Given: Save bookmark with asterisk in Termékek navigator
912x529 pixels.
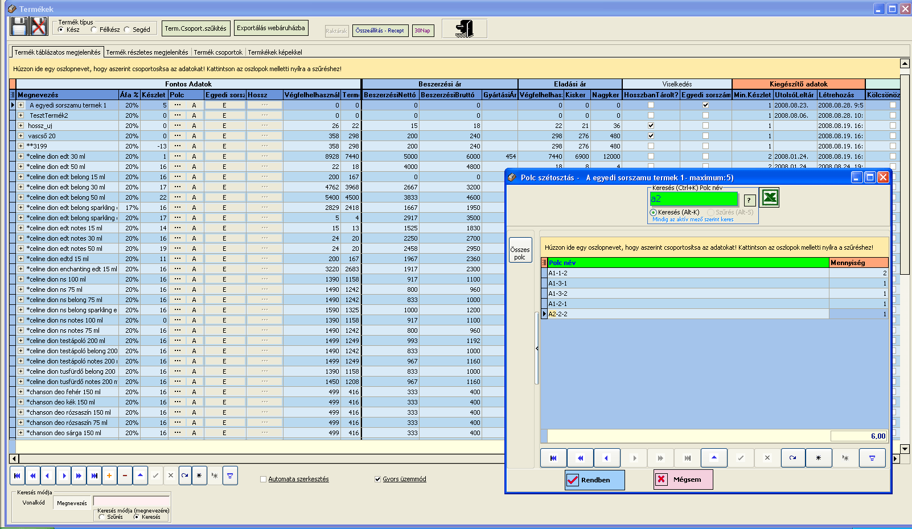Looking at the screenshot, I should click(x=199, y=476).
